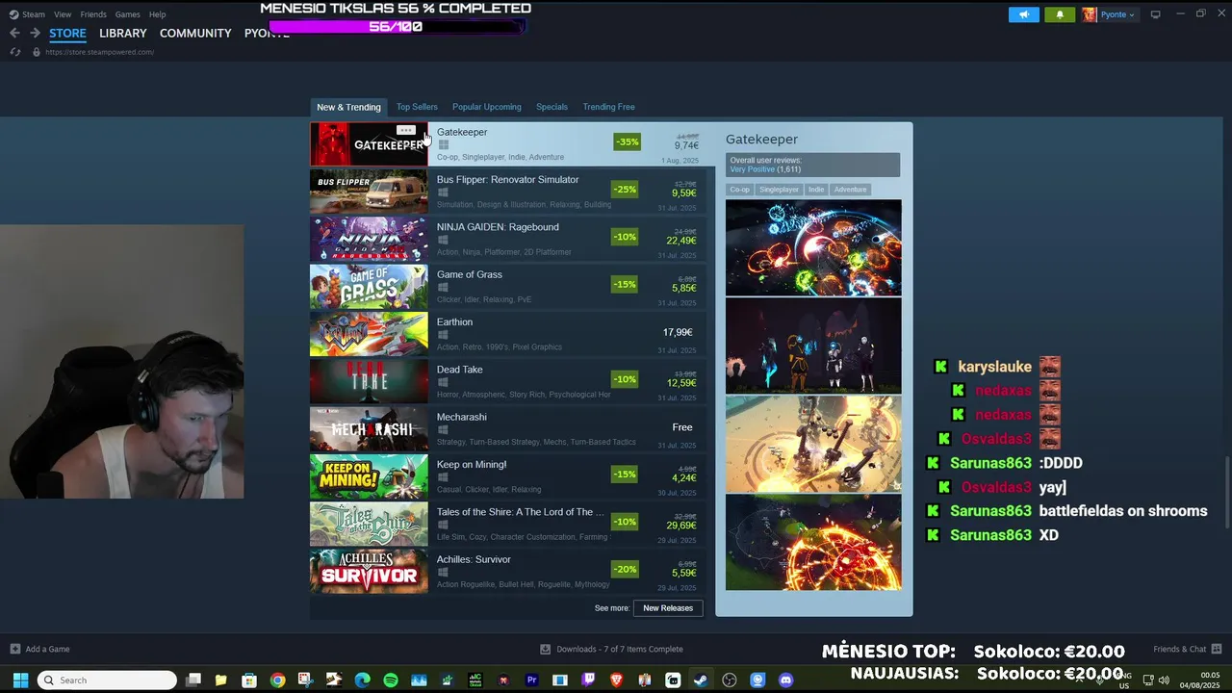The height and width of the screenshot is (693, 1232).
Task: Switch to Big Picture mode icon
Action: [x=1156, y=14]
